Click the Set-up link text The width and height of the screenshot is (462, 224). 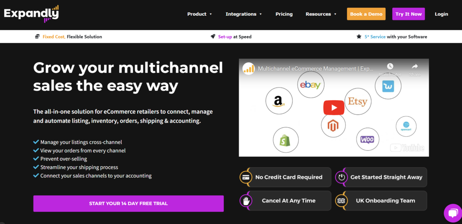[225, 37]
